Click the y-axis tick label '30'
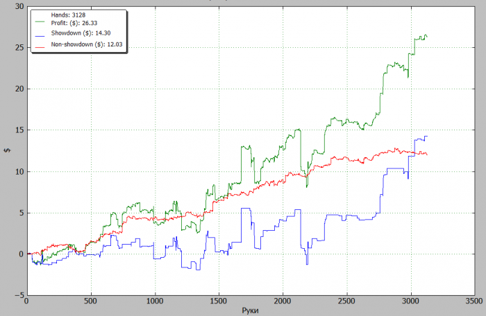 [x=19, y=6]
